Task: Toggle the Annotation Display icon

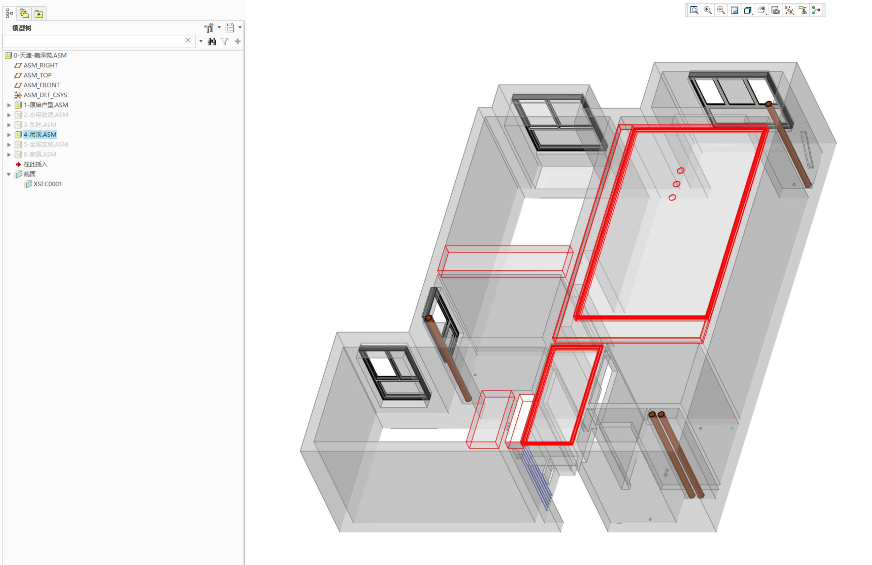Action: [x=802, y=10]
